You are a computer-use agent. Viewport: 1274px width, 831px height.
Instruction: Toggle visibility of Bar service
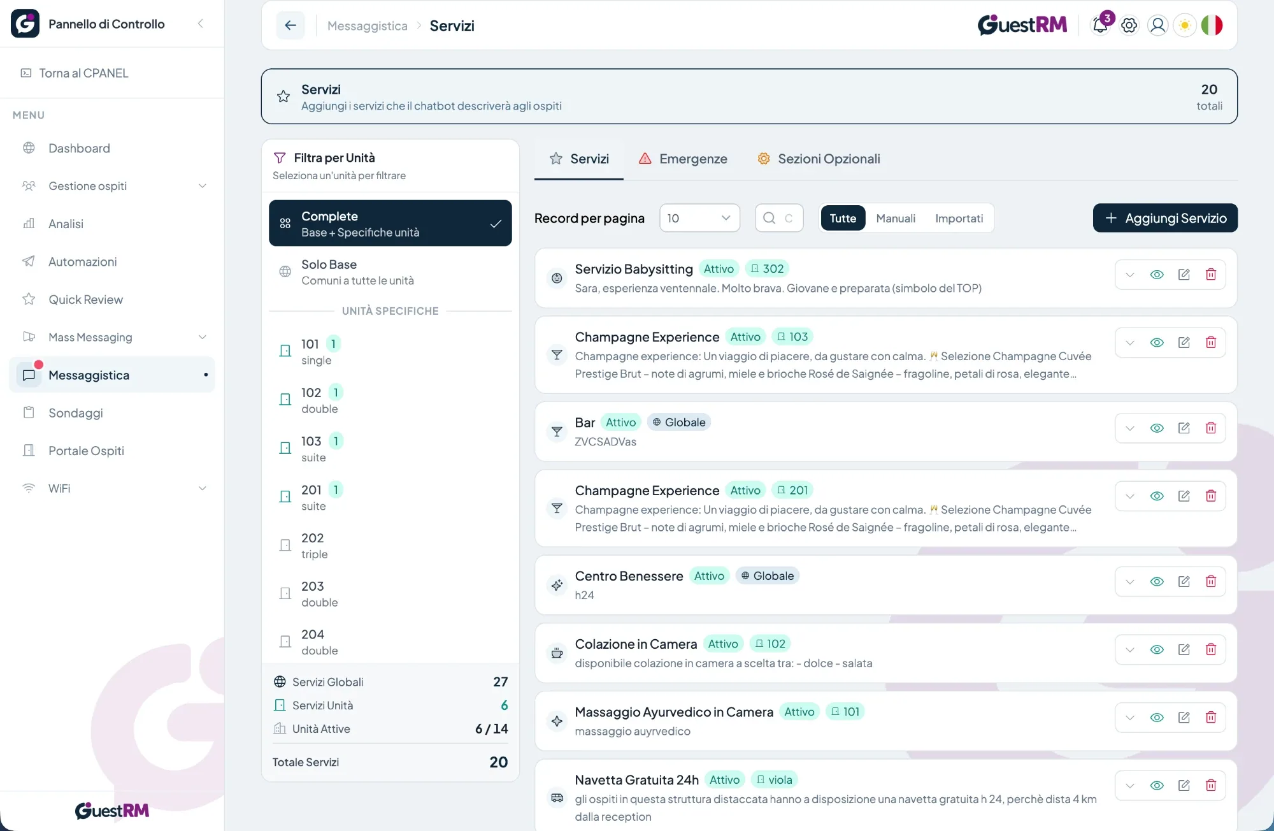click(x=1157, y=428)
